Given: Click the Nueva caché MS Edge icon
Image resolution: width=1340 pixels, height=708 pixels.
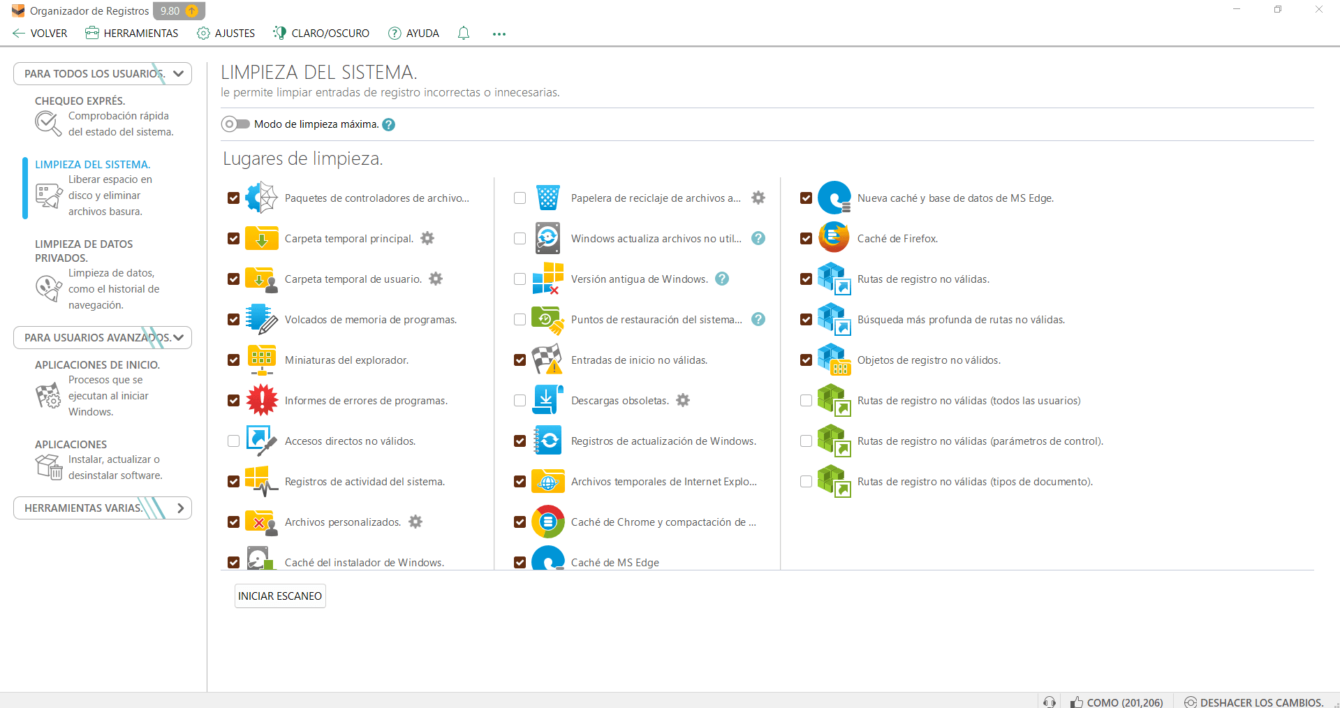Looking at the screenshot, I should click(834, 198).
